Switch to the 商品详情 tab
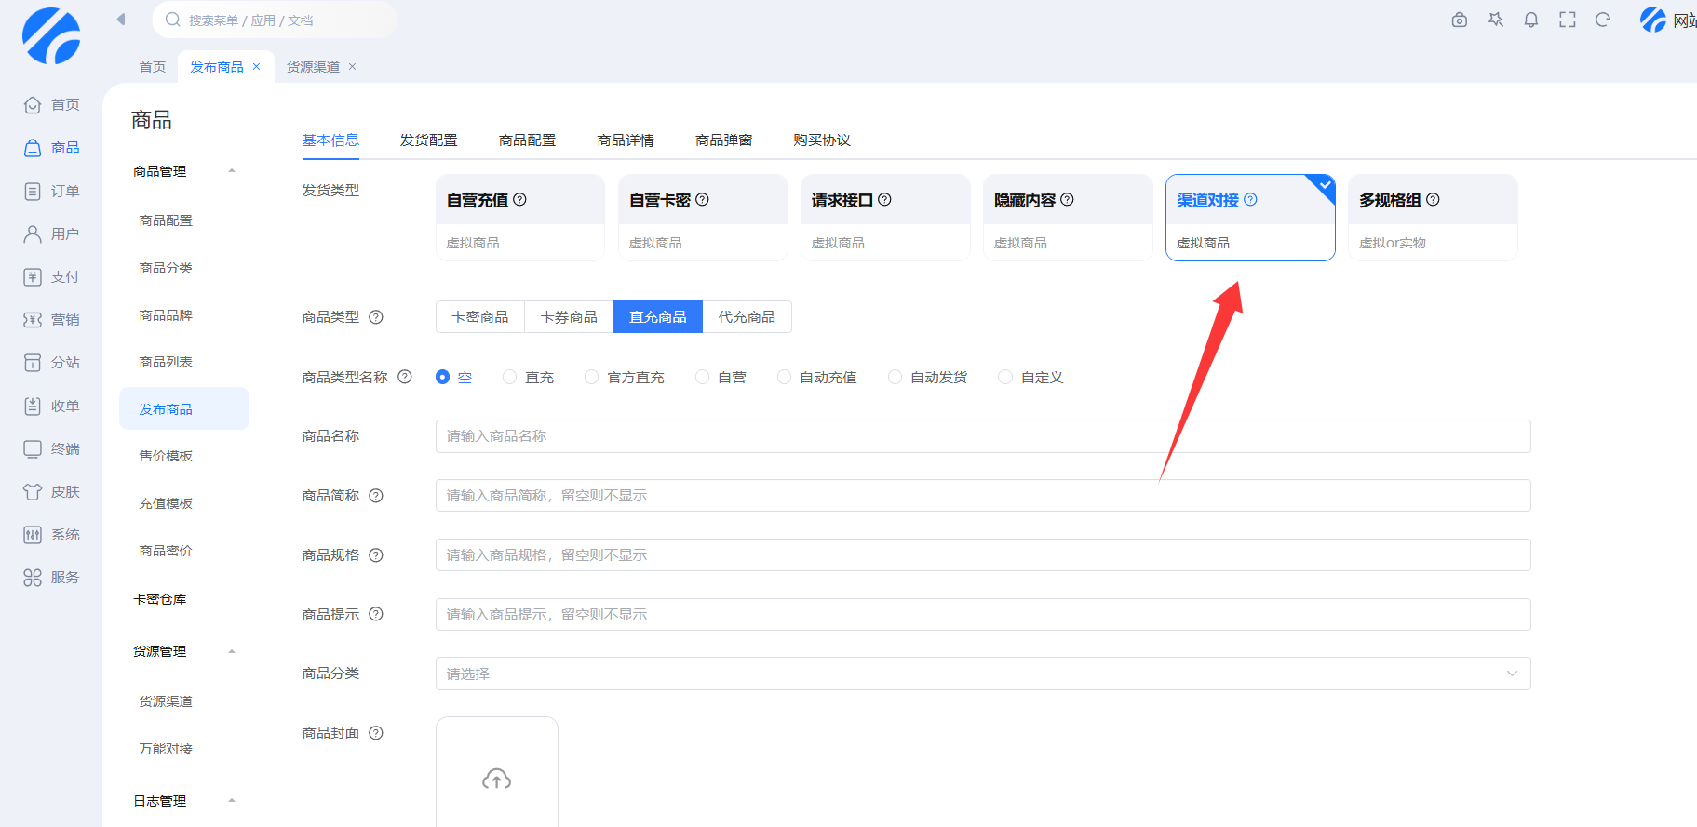 (x=625, y=140)
